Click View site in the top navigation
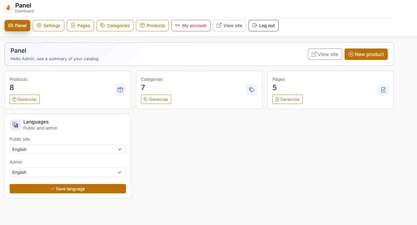Image resolution: width=417 pixels, height=225 pixels. [x=229, y=26]
